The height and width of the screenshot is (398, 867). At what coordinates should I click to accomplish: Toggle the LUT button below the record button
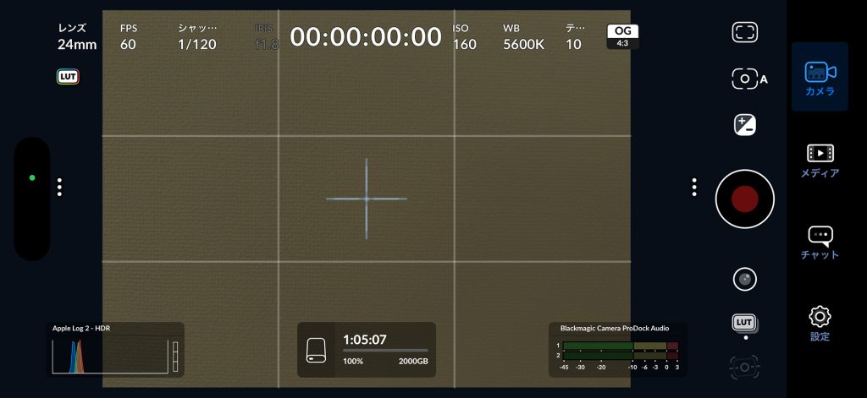(x=744, y=323)
